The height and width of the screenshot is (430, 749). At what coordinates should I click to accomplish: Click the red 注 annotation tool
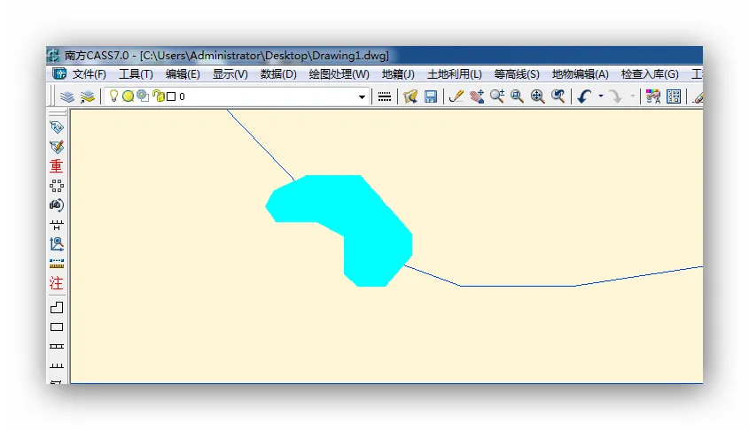click(x=57, y=283)
